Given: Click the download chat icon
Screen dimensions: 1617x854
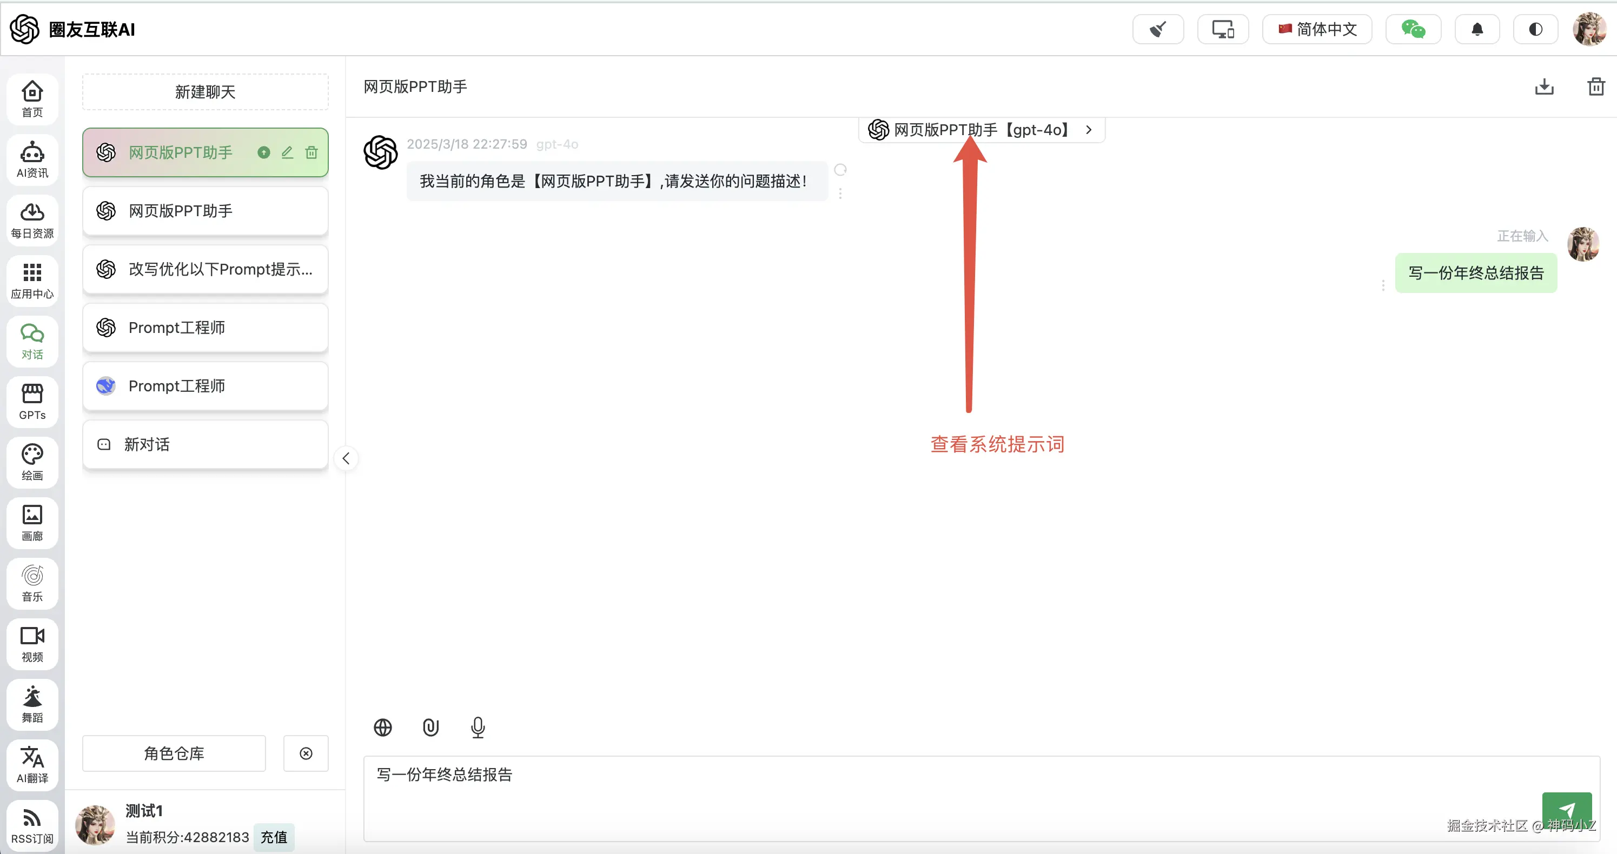Looking at the screenshot, I should click(x=1544, y=86).
